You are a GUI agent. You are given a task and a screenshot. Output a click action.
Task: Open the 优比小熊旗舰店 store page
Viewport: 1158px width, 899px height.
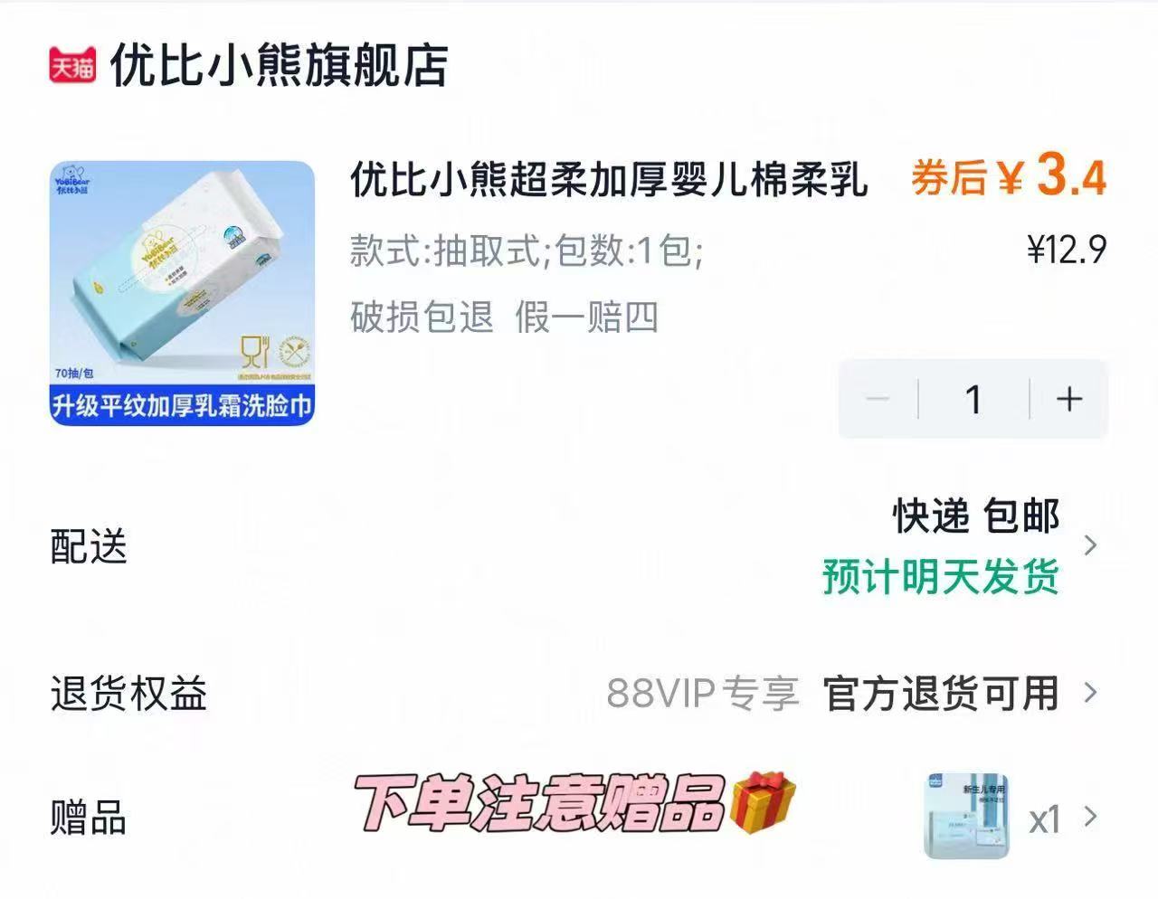point(279,66)
